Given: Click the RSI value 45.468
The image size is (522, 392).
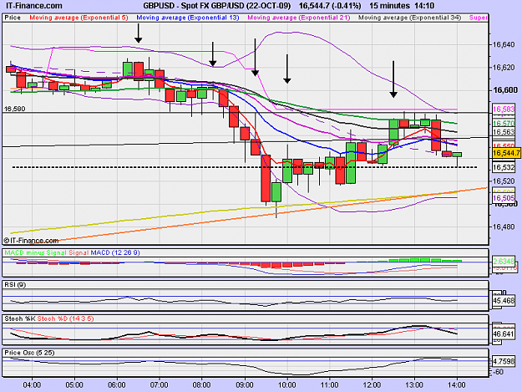Looking at the screenshot, I should [504, 301].
